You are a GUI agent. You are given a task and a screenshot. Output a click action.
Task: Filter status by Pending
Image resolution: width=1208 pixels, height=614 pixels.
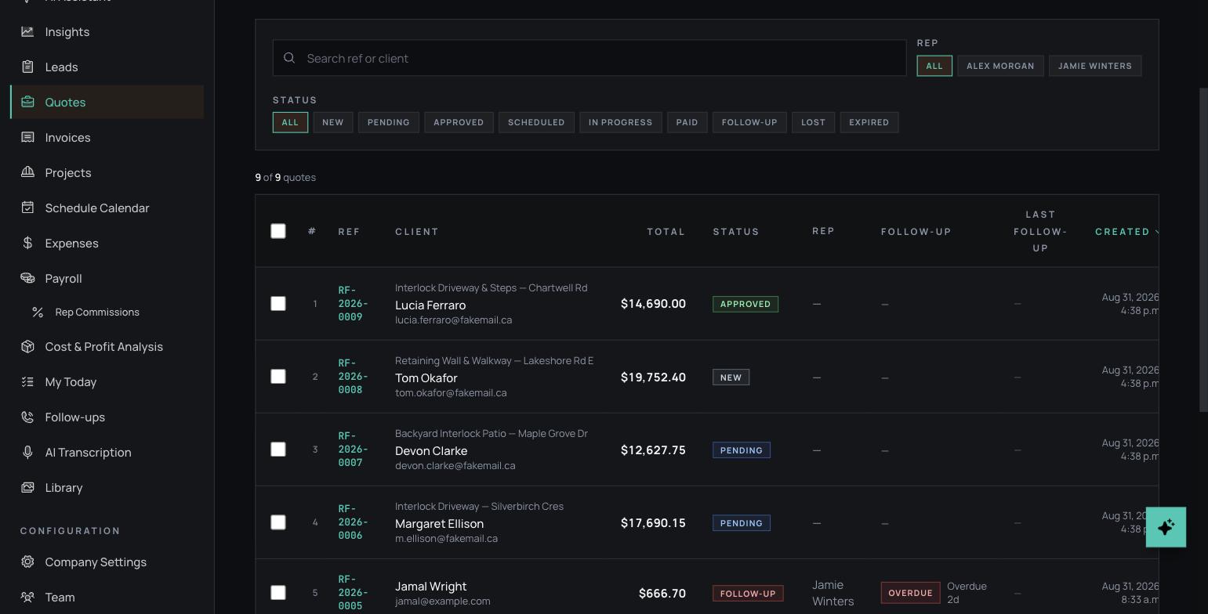pos(389,122)
